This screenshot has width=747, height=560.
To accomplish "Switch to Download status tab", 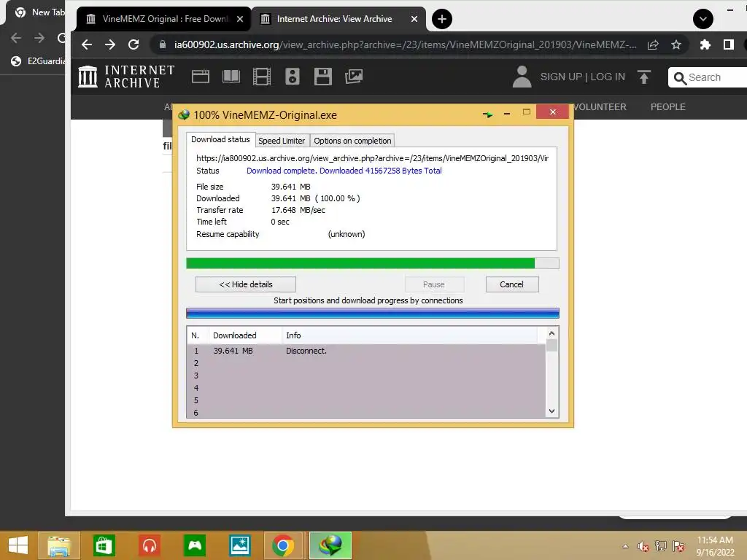I will 220,139.
